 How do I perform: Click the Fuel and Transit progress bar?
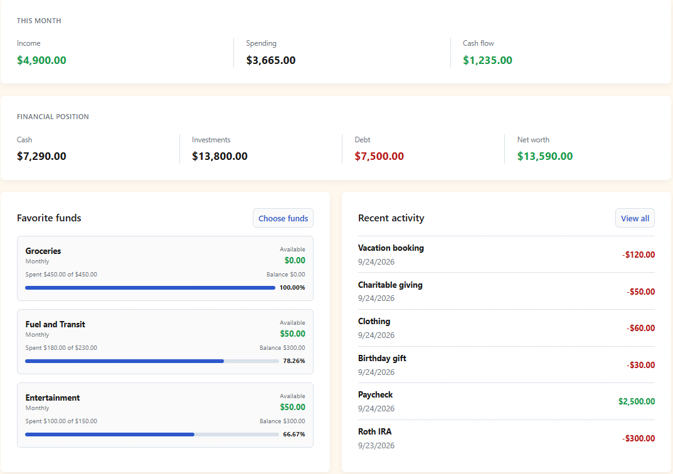coord(152,361)
